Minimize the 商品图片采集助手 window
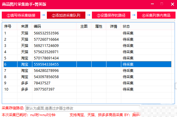 (152, 4)
